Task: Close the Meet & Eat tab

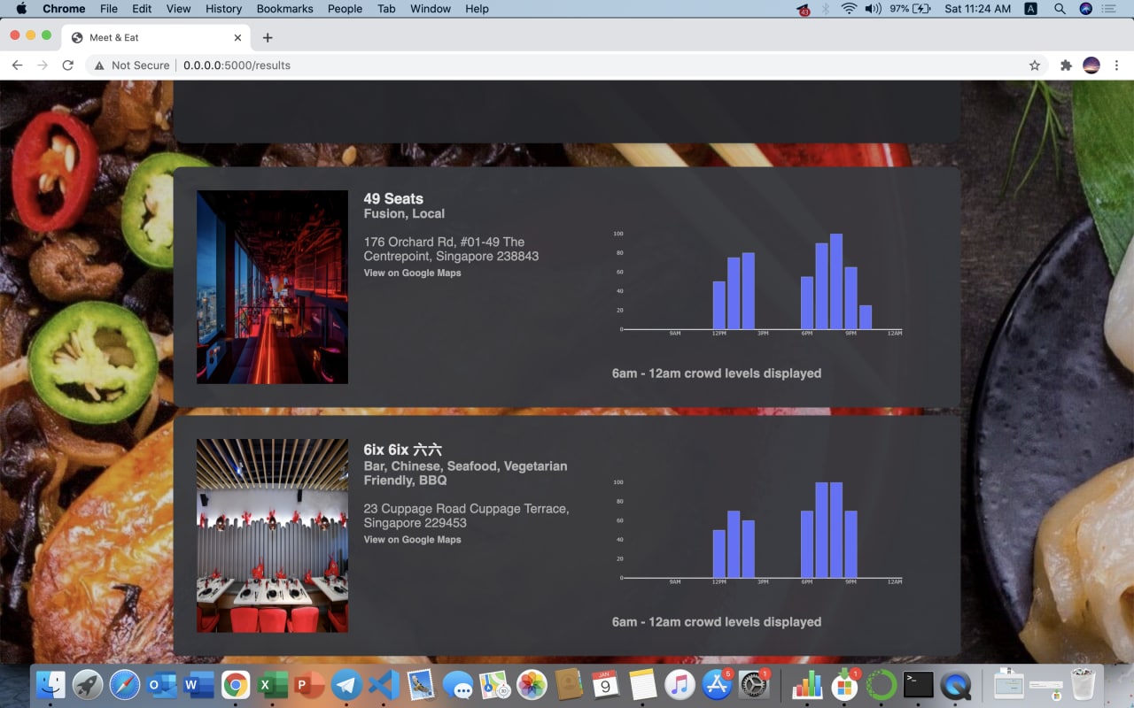Action: 237,38
